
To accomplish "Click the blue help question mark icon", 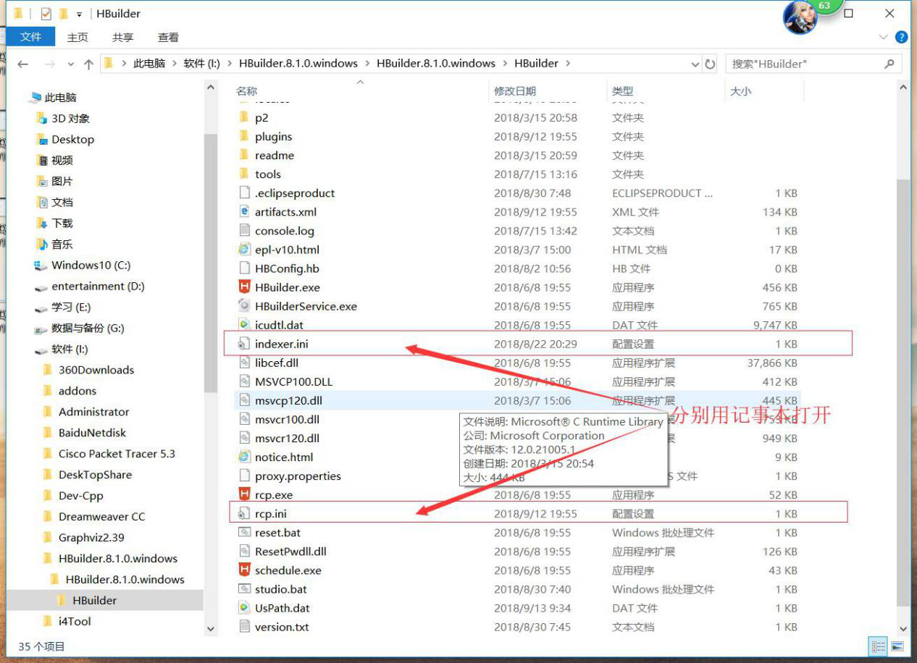I will click(902, 37).
